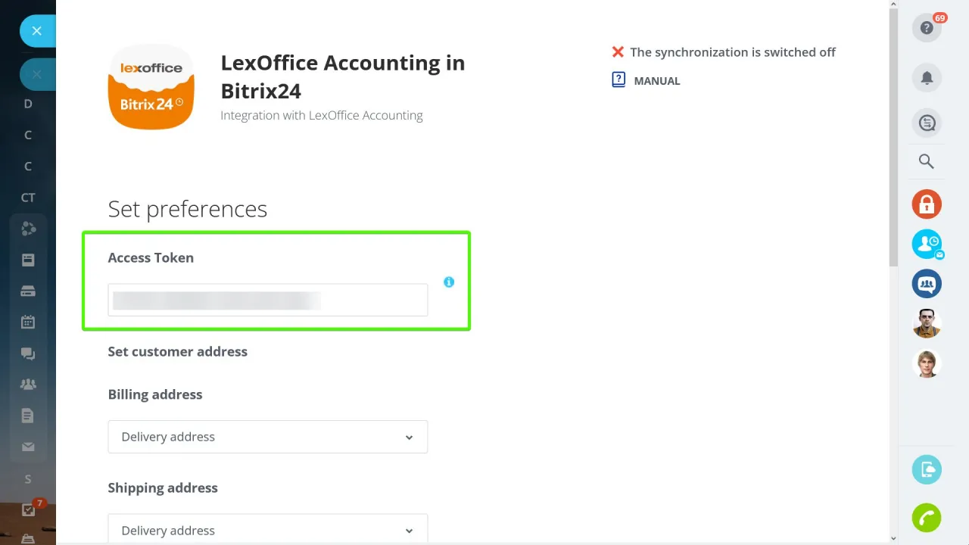
Task: Open the Calendar from the left sidebar
Action: (28, 321)
